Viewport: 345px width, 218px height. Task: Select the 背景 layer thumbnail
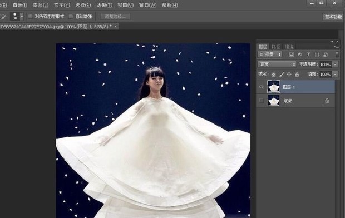273,101
